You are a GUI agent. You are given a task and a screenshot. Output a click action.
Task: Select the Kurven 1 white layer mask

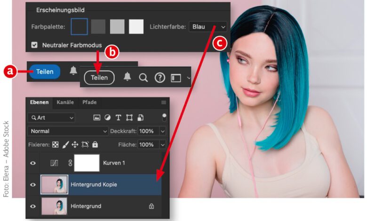(x=87, y=163)
